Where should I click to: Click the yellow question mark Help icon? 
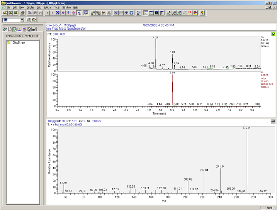[x=202, y=13]
